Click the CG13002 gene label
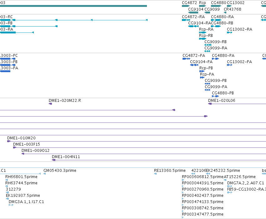The height and width of the screenshot is (219, 266). tap(236, 3)
